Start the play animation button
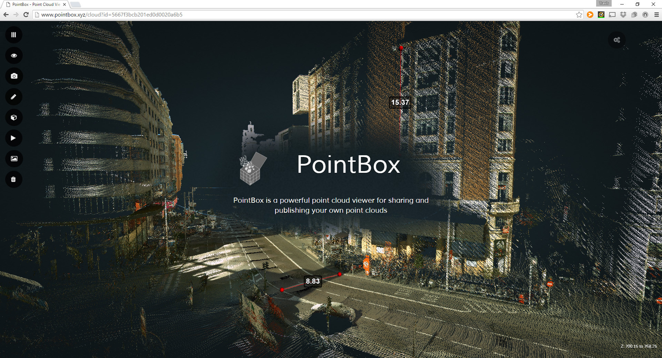662x358 pixels. [x=14, y=138]
